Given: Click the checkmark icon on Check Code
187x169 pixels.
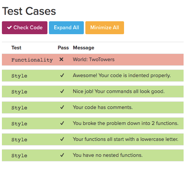Looking at the screenshot, I should point(9,27).
